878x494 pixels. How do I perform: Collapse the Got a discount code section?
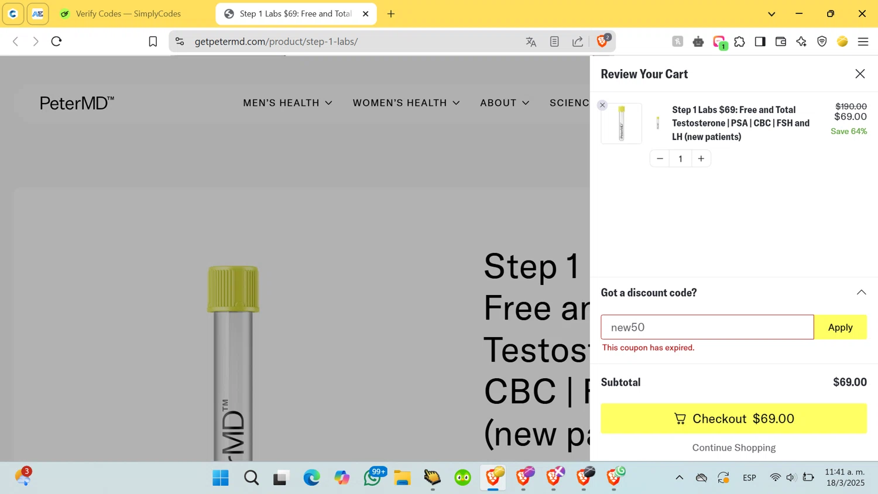(x=861, y=292)
